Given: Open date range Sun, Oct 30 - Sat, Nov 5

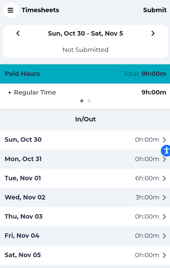Looking at the screenshot, I should [85, 34].
